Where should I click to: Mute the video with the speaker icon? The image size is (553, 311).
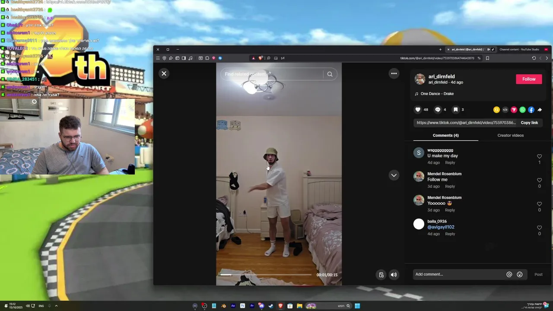pyautogui.click(x=394, y=275)
